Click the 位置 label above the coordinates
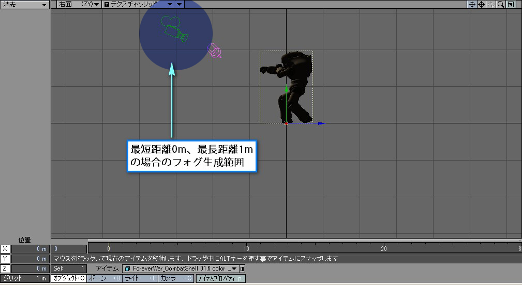Screen dimensions: 522x285 (24, 240)
